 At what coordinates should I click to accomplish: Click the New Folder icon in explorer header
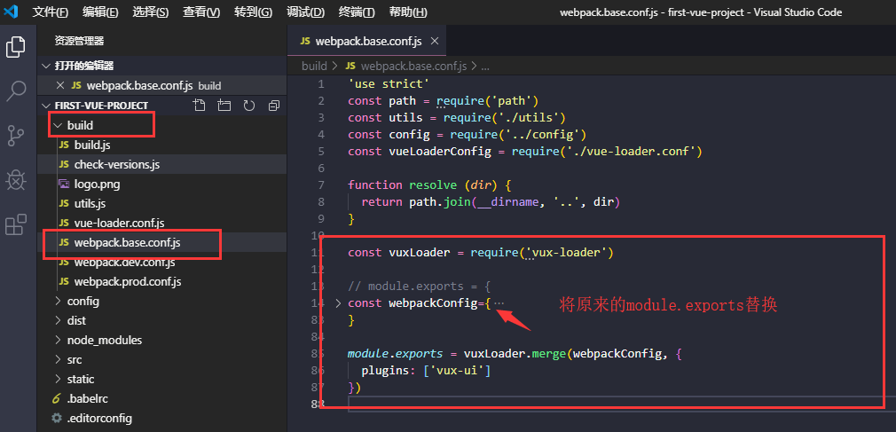tap(224, 106)
